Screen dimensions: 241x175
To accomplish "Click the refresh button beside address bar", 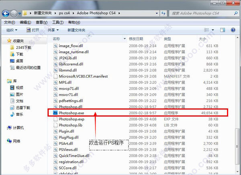I will [x=163, y=13].
